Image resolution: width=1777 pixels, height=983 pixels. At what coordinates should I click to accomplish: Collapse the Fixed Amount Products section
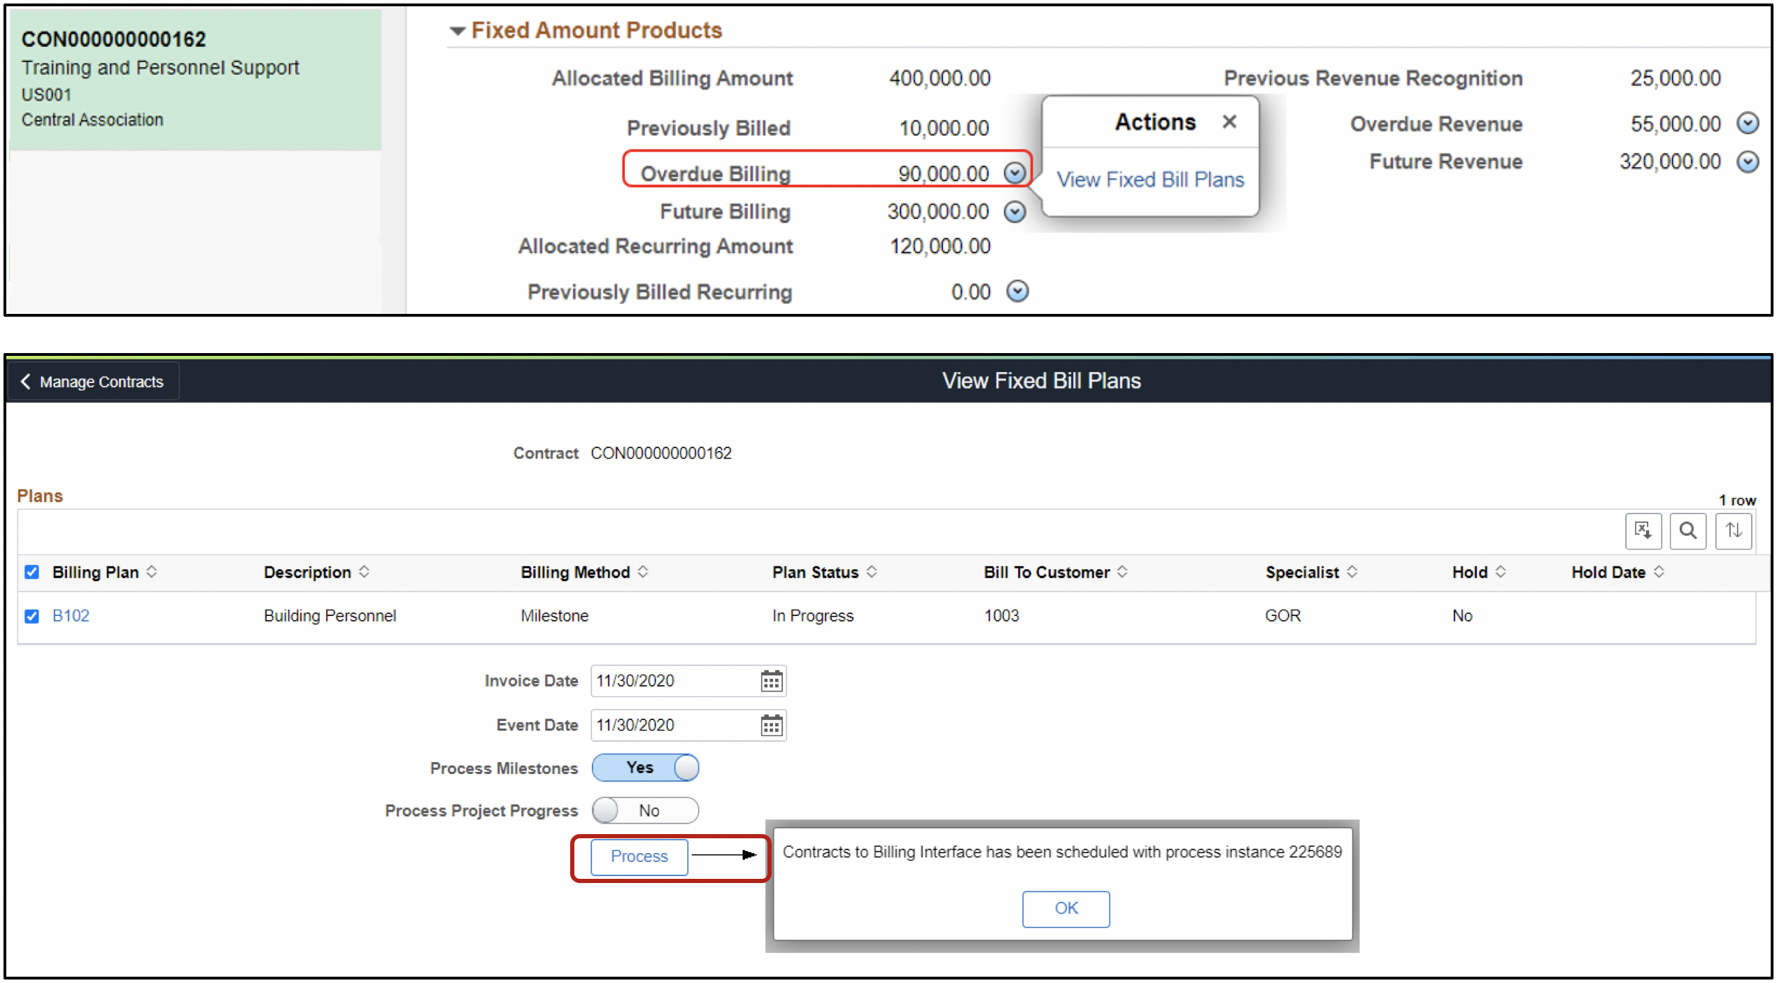pyautogui.click(x=458, y=31)
